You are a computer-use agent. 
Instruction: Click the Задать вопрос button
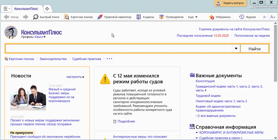230,3
